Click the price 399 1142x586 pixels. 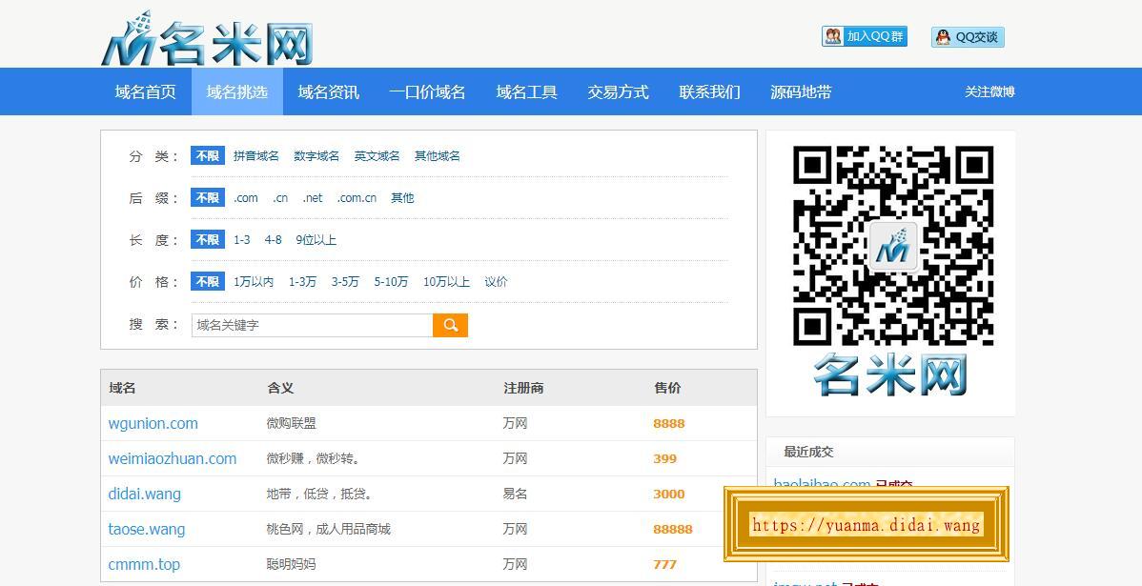click(x=665, y=458)
